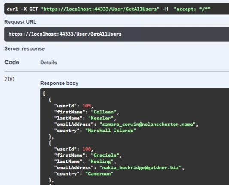Click firstName value "Graciela"
Viewport: 229px width, 185px height.
coord(105,155)
